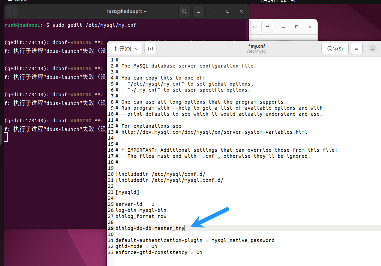
Task: Close the background window
Action: (x=310, y=27)
